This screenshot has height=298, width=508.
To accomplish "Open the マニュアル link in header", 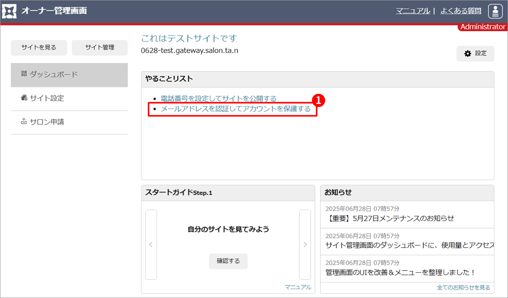I will (x=413, y=11).
